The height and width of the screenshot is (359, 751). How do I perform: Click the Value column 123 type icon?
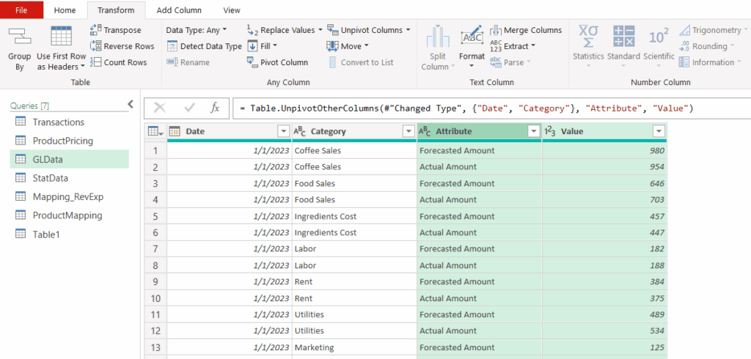pyautogui.click(x=550, y=131)
